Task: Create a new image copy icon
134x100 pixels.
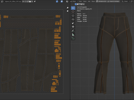Action: point(28,1)
